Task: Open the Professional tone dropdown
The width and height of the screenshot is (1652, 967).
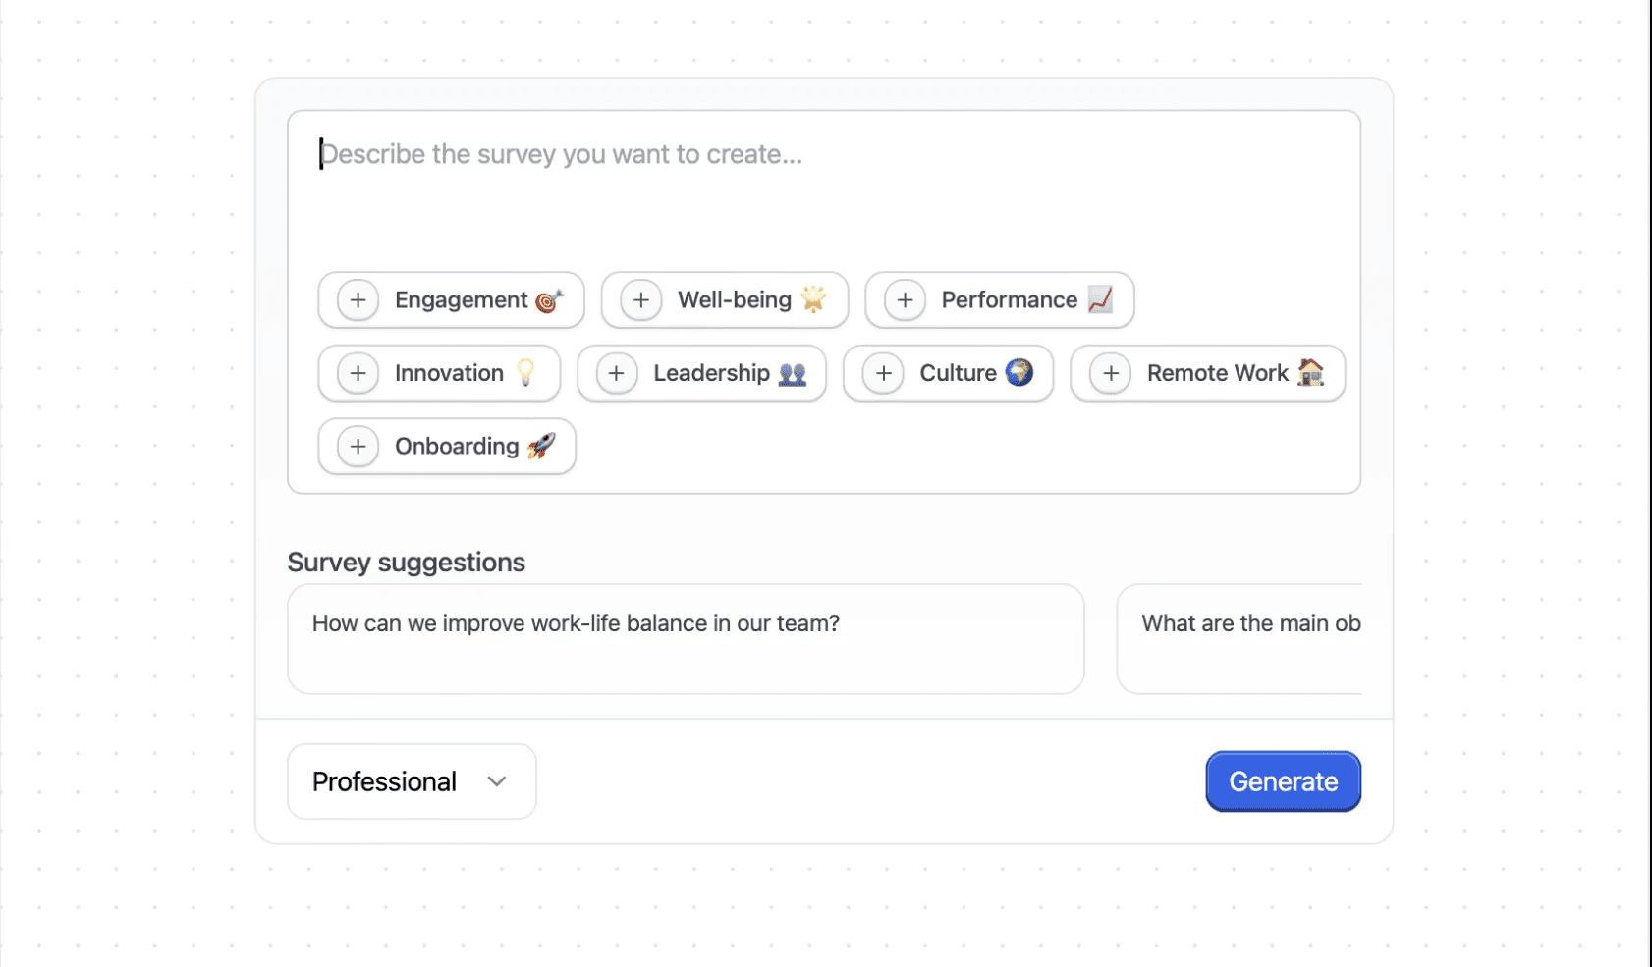Action: click(412, 781)
